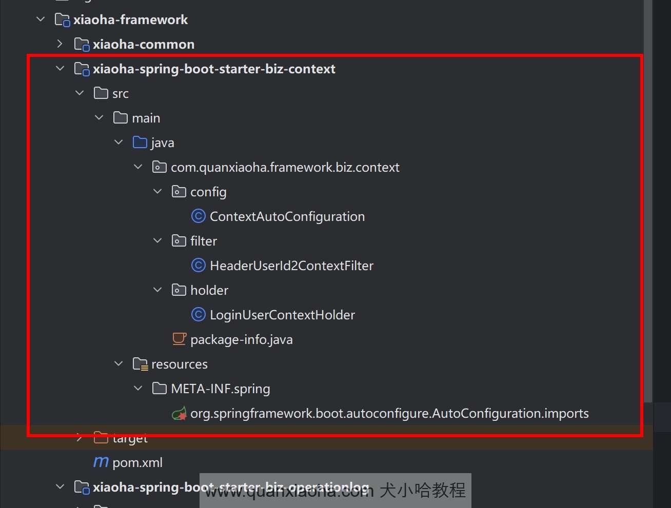Expand the xiaoha-common module

coord(60,45)
